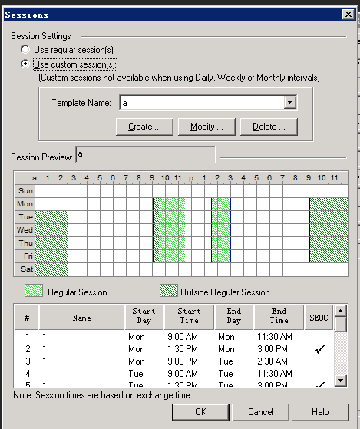
Task: Click the Regular Session legend swatch
Action: coord(34,291)
